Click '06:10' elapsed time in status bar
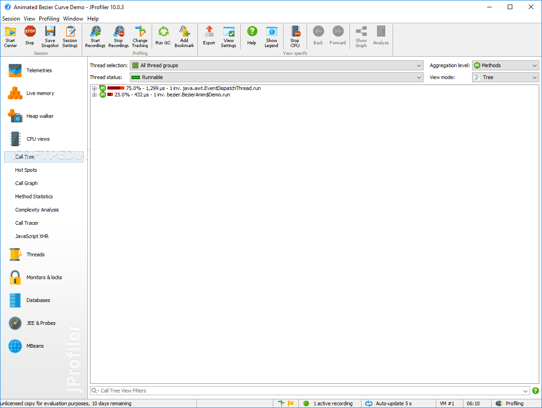This screenshot has width=542, height=408. tap(473, 403)
